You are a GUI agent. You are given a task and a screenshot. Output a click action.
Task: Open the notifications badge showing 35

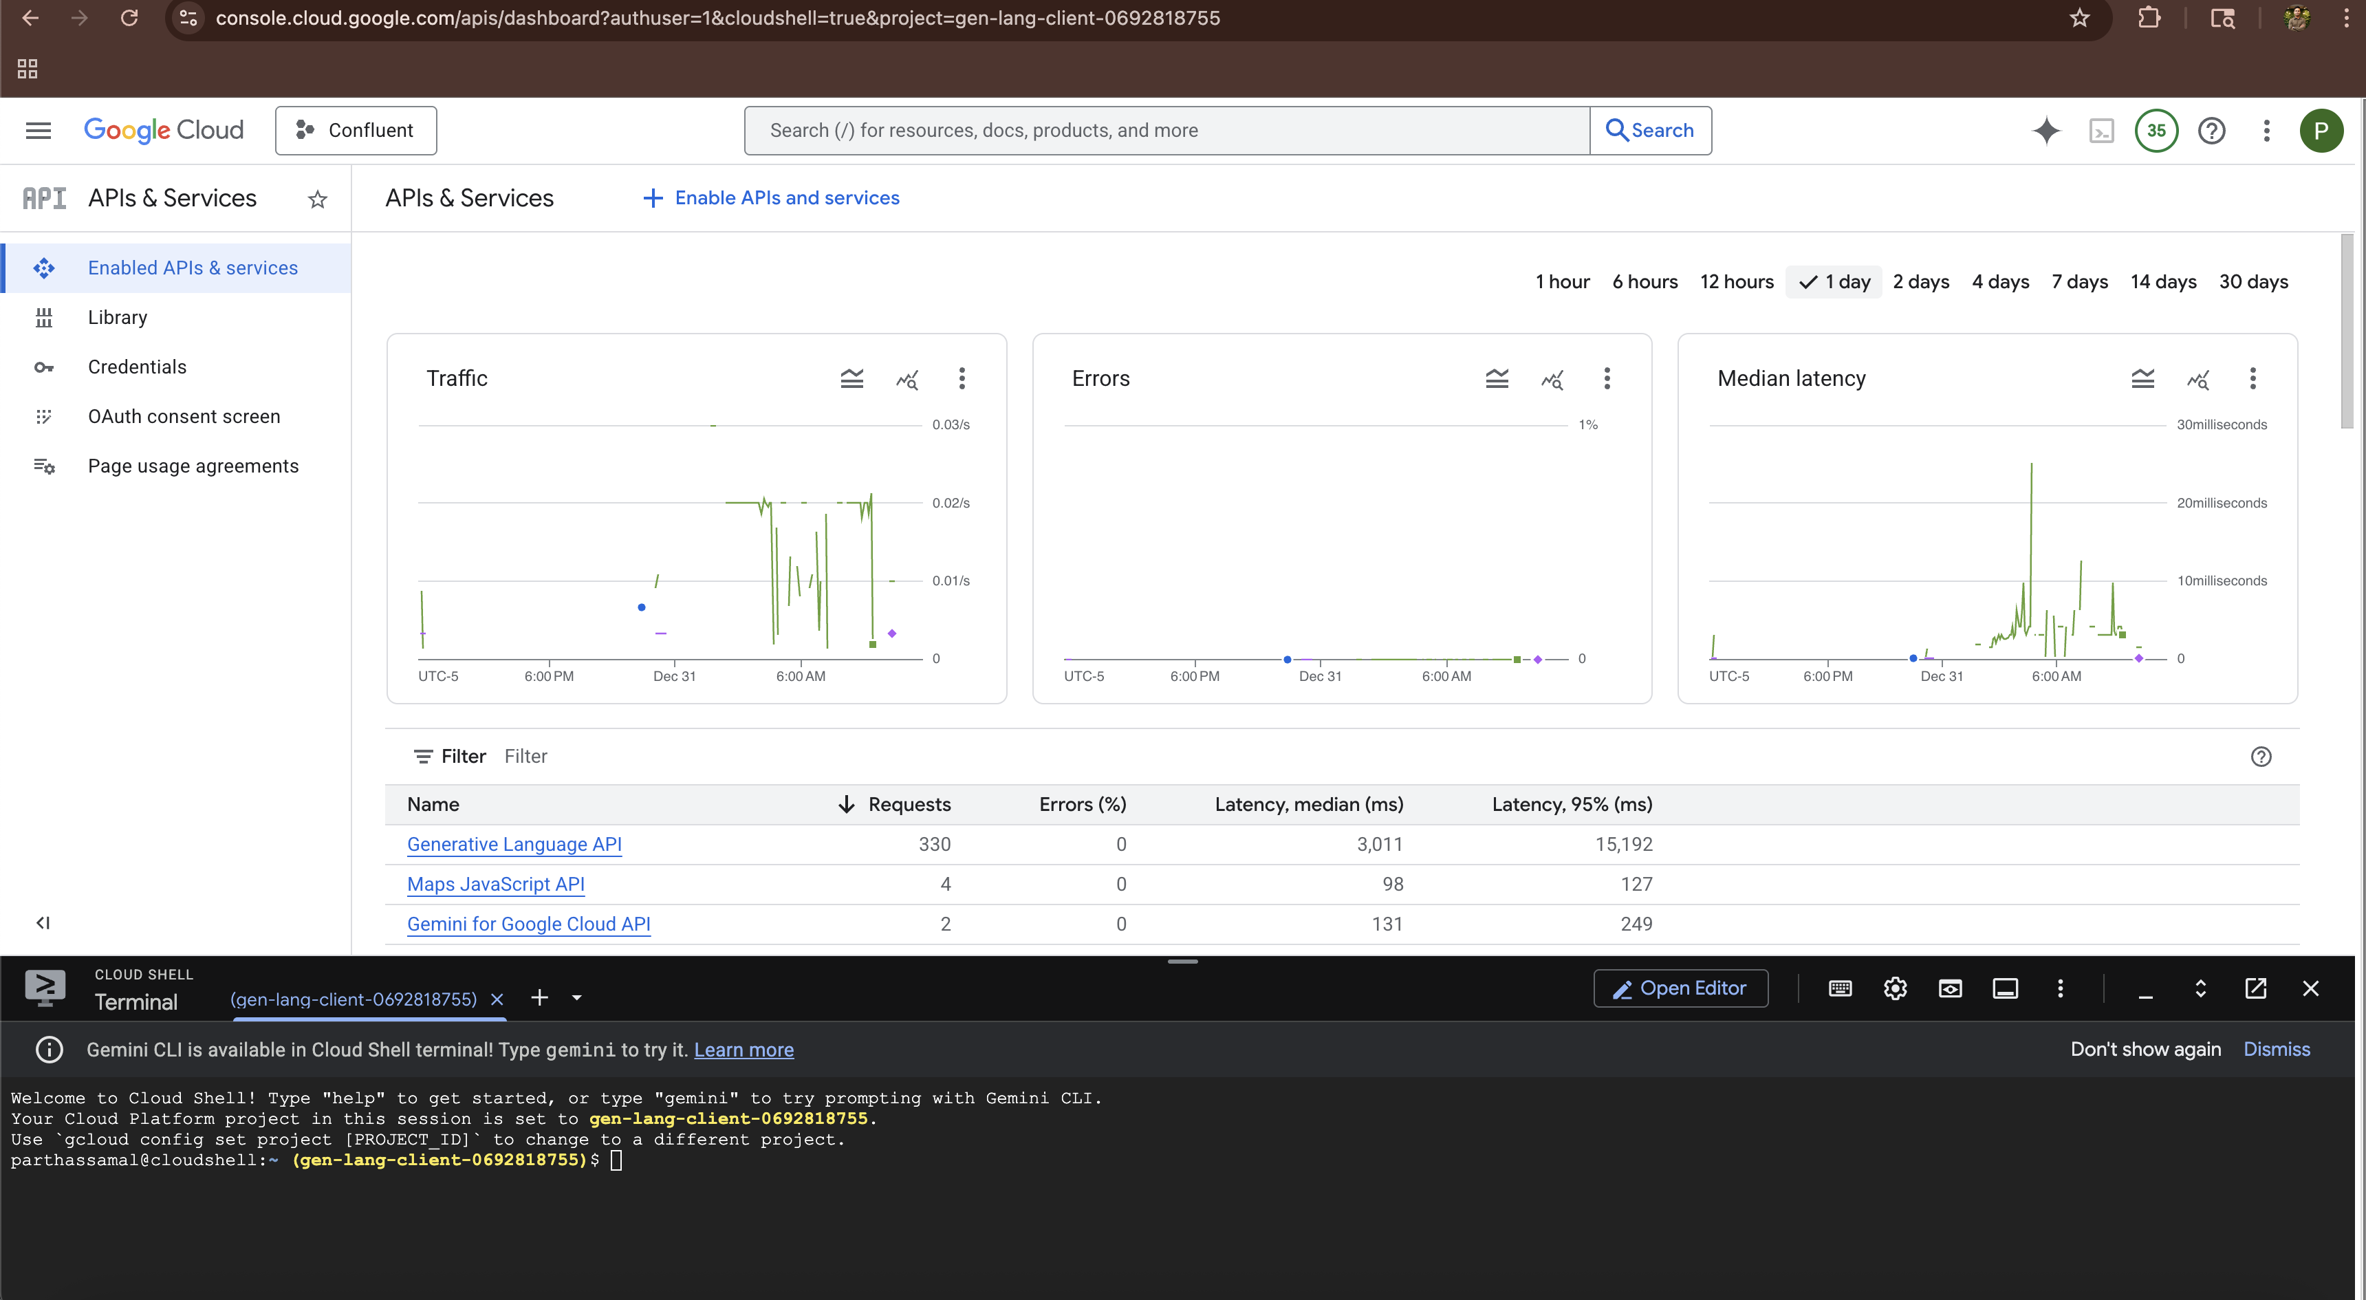2156,131
